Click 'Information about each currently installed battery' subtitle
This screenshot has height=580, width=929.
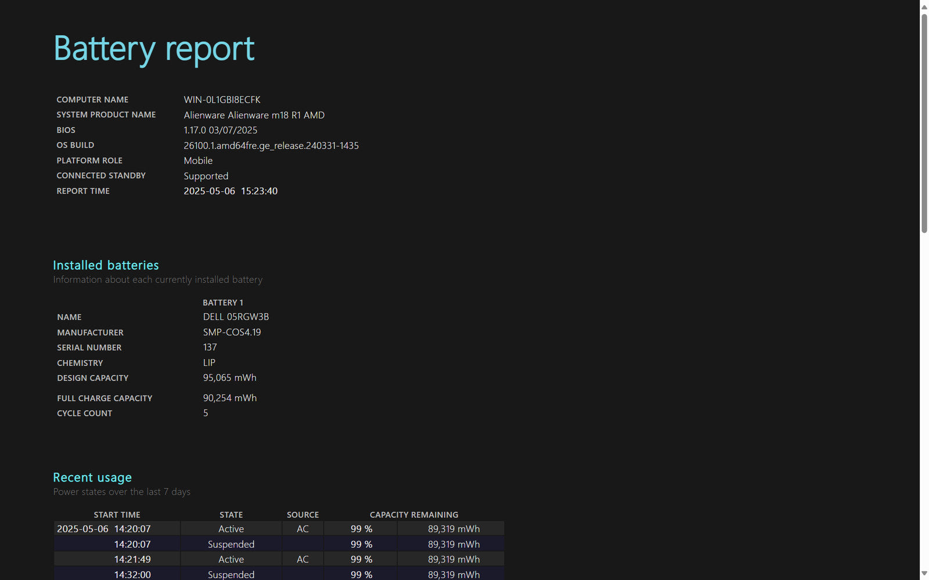point(158,280)
